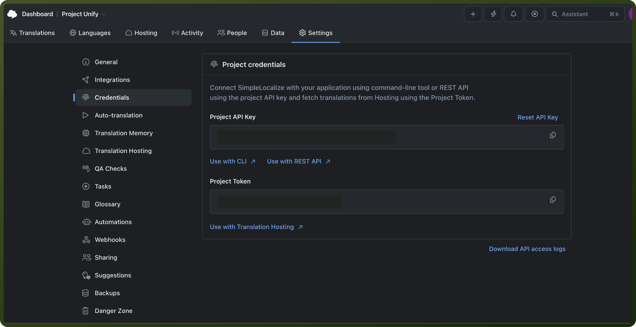The height and width of the screenshot is (327, 636).
Task: Open the Data tab
Action: (x=273, y=33)
